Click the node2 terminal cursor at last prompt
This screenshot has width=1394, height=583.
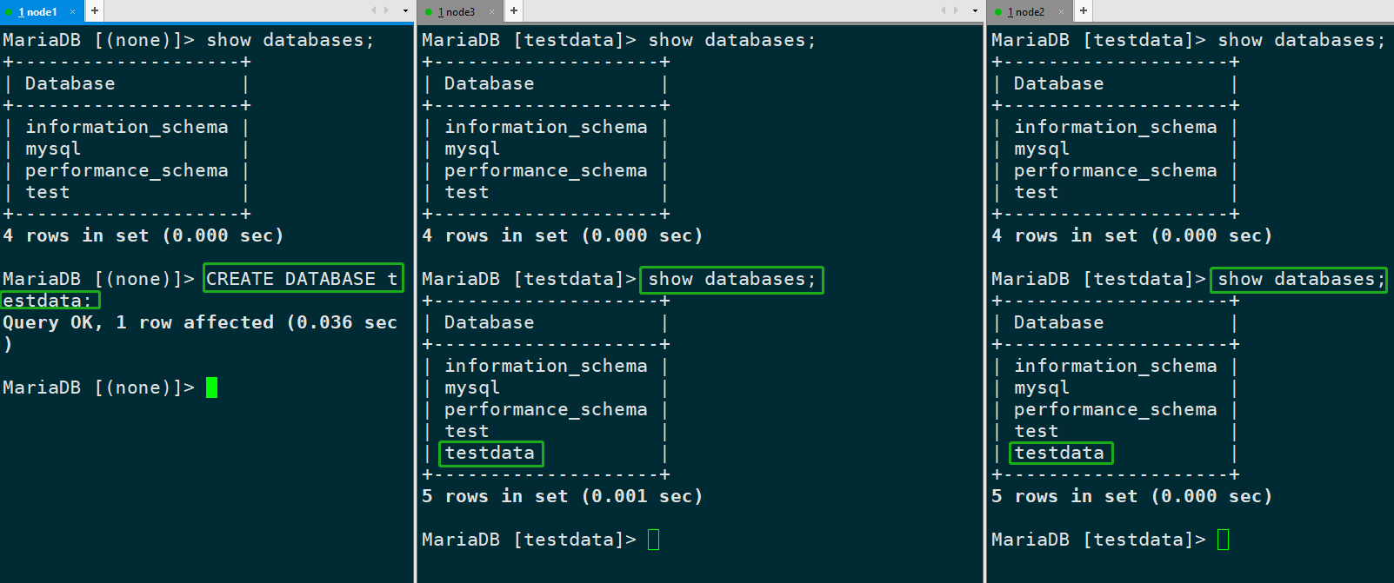point(1224,540)
